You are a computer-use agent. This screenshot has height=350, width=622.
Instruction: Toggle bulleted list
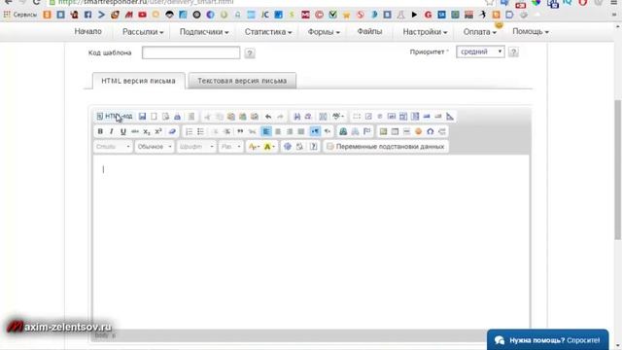[x=201, y=131]
